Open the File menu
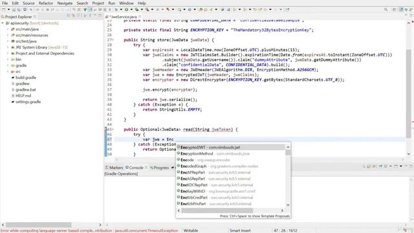This screenshot has height=233, width=414. (5, 3)
